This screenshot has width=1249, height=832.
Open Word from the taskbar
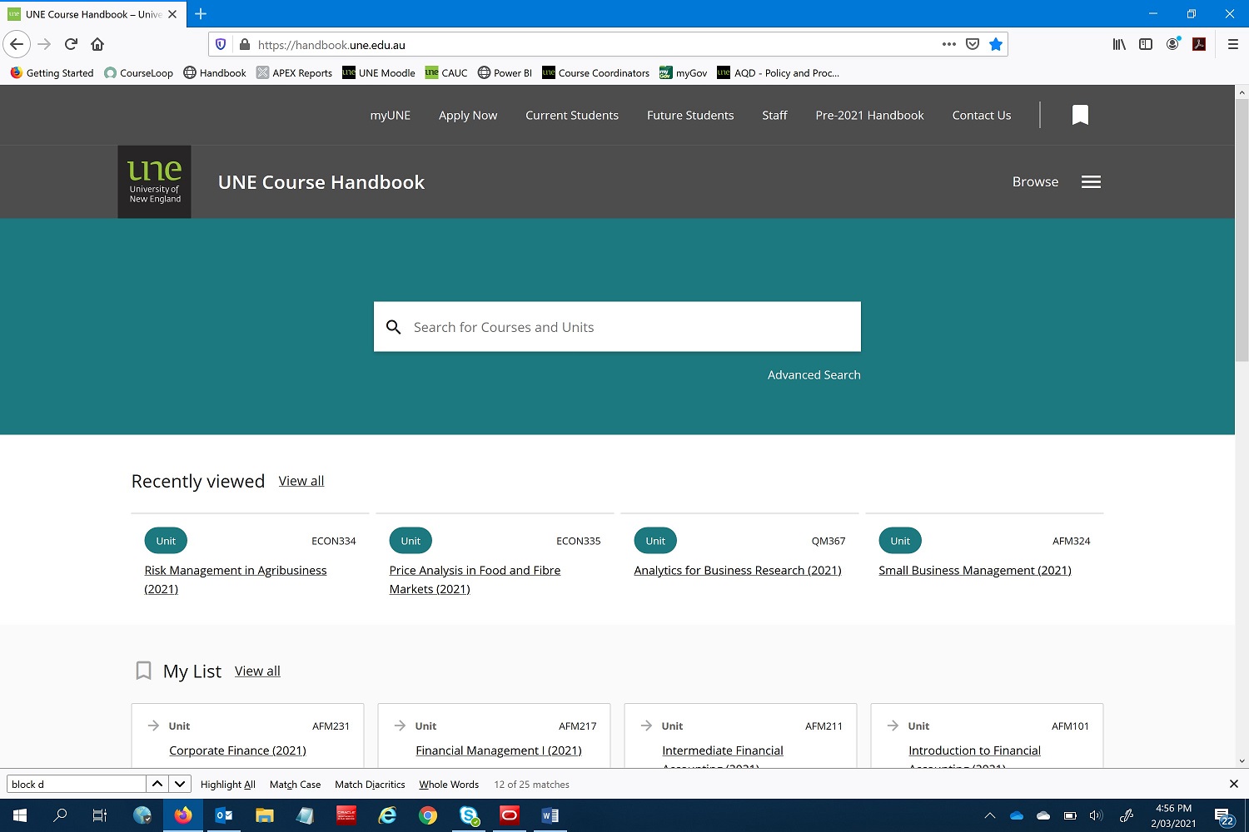pyautogui.click(x=550, y=815)
